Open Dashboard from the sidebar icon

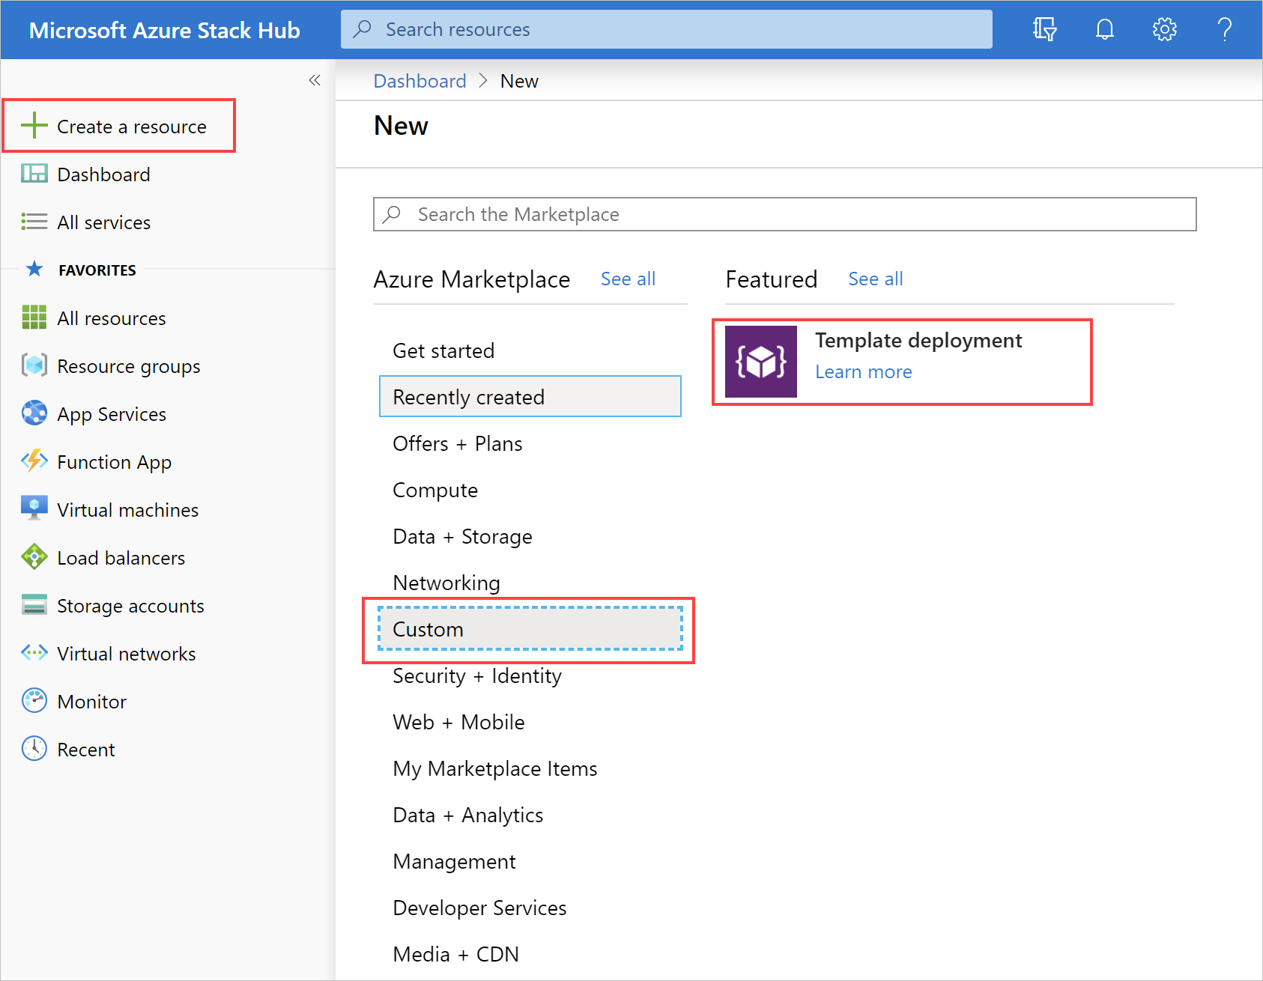coord(34,174)
